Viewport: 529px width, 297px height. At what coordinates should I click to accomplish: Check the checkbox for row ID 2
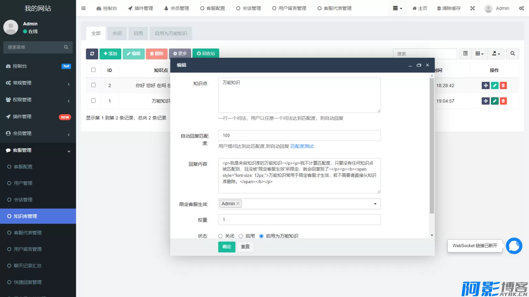[93, 85]
